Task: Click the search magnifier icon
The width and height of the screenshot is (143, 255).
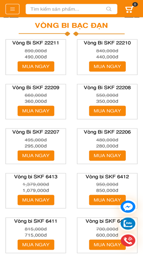Action: [109, 9]
